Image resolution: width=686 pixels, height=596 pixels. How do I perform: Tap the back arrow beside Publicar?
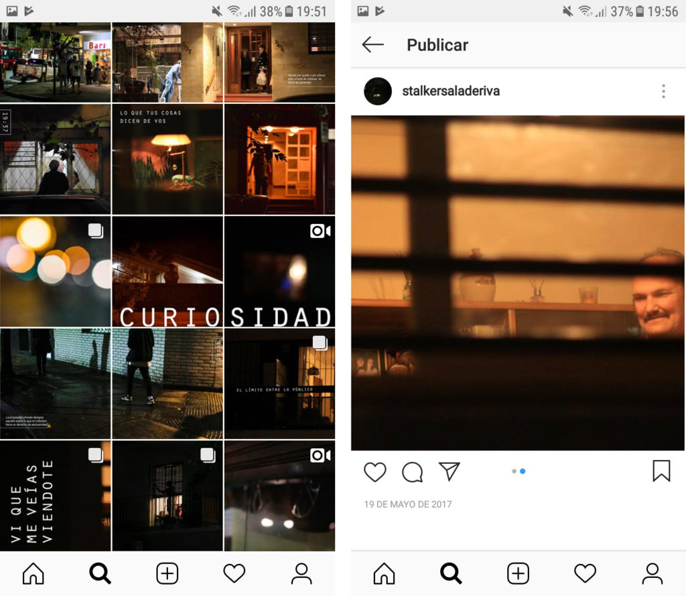pyautogui.click(x=373, y=45)
